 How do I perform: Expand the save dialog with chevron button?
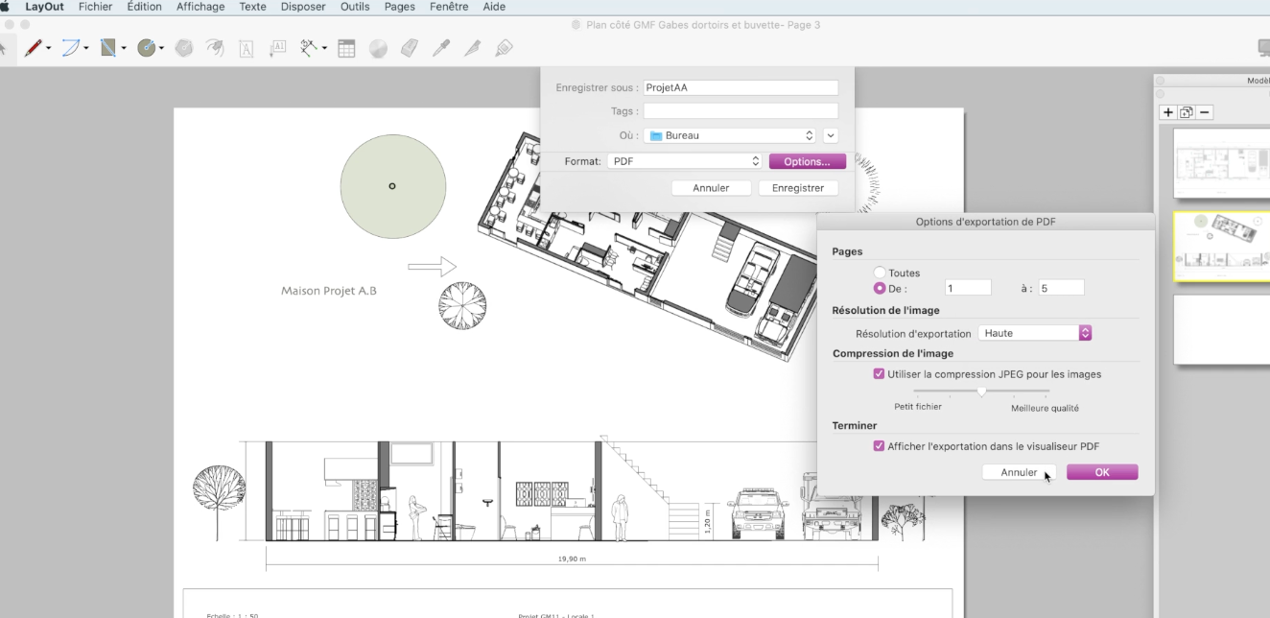point(831,135)
